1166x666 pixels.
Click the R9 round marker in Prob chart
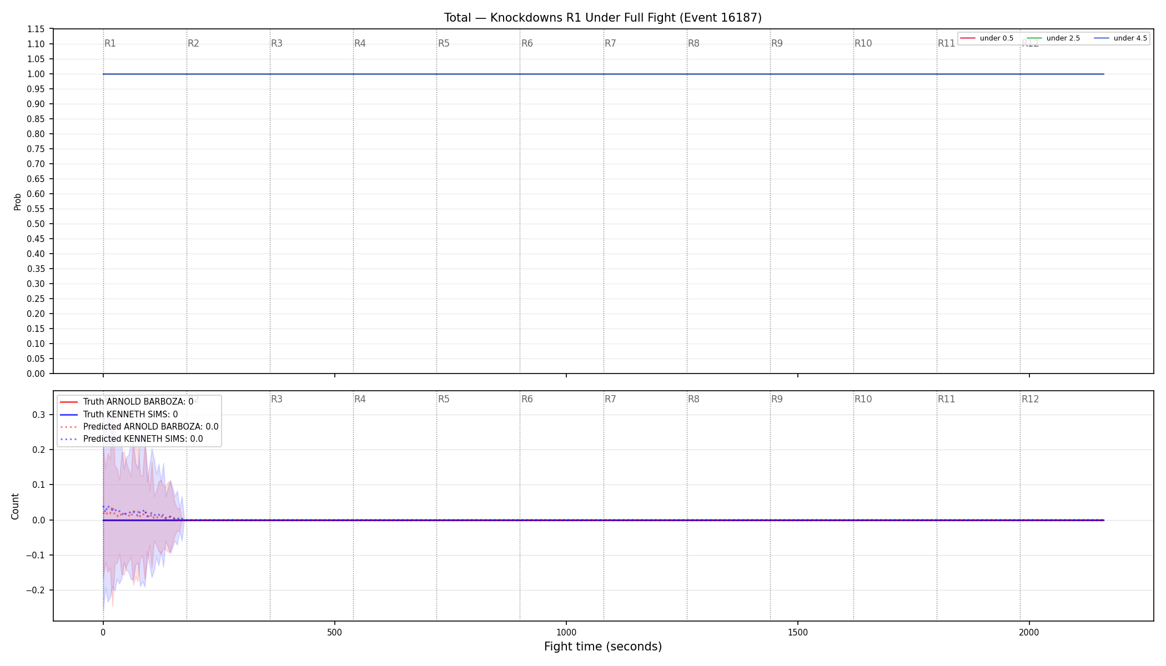pos(777,43)
